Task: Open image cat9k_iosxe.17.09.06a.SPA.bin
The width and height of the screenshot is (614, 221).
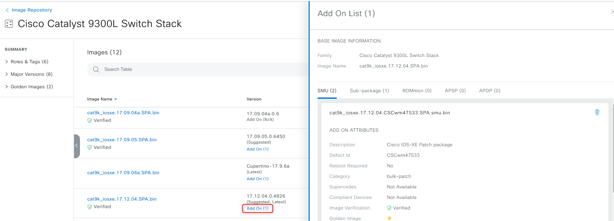Action: [123, 173]
